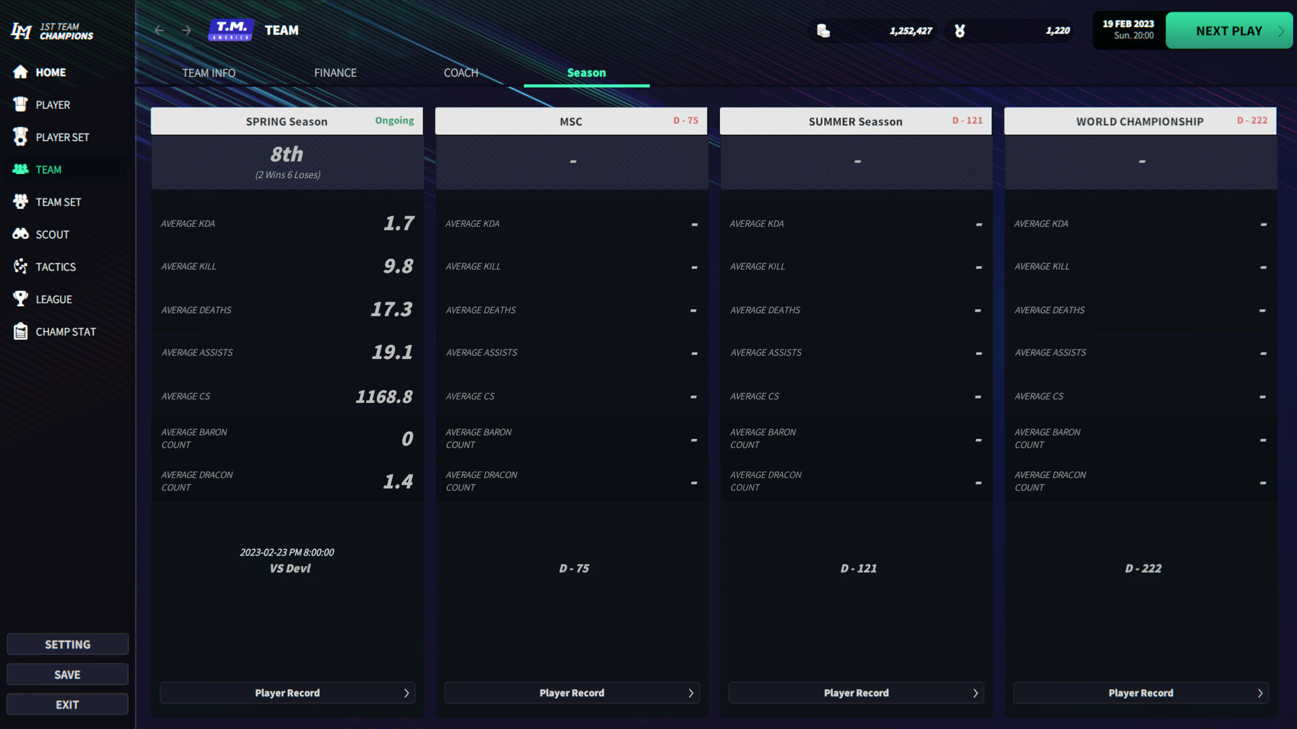Click the coins money icon in header
The width and height of the screenshot is (1297, 729).
[x=823, y=31]
